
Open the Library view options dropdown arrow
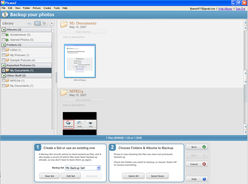(x=52, y=23)
